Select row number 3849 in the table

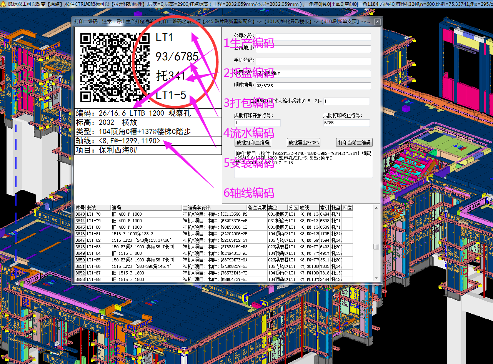click(80, 253)
